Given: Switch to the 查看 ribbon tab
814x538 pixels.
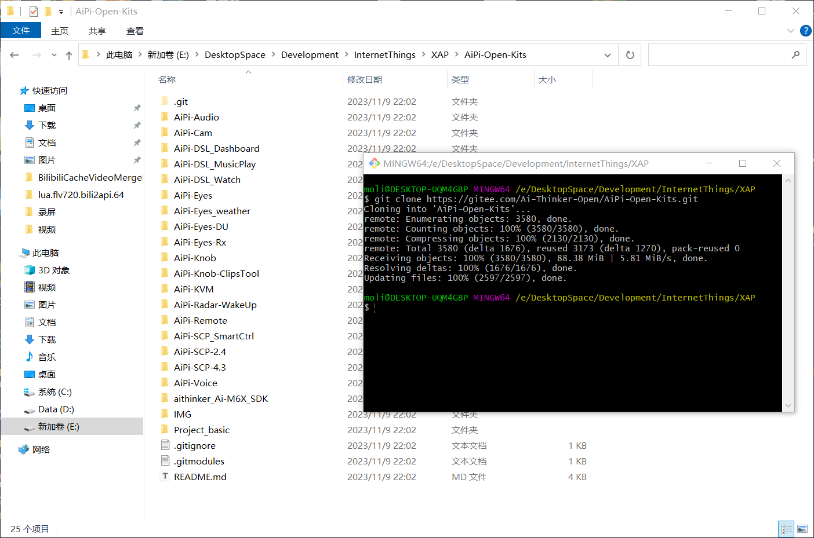Looking at the screenshot, I should point(135,31).
